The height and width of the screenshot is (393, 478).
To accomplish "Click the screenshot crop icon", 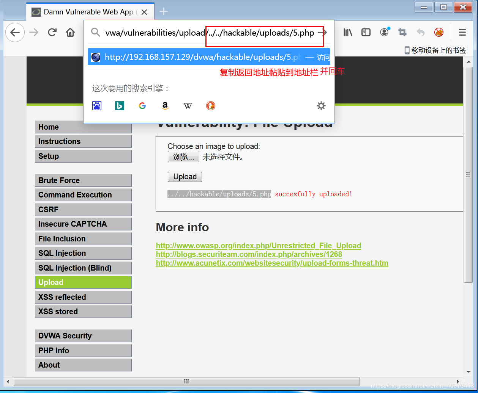I will tap(402, 33).
